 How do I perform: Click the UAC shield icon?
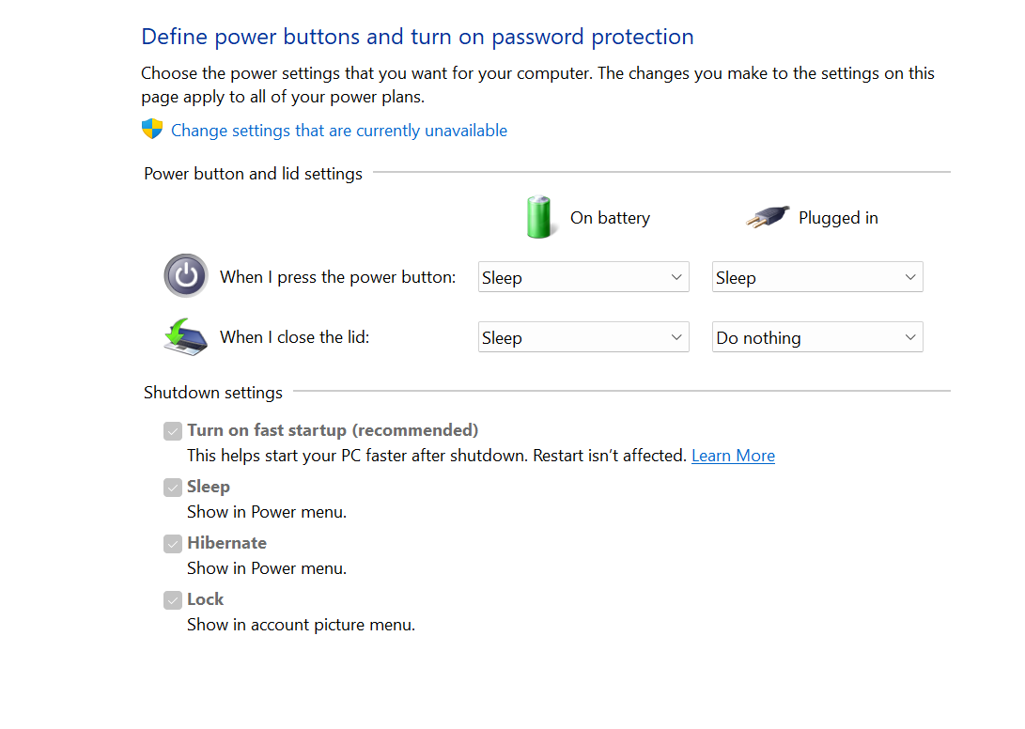(152, 130)
